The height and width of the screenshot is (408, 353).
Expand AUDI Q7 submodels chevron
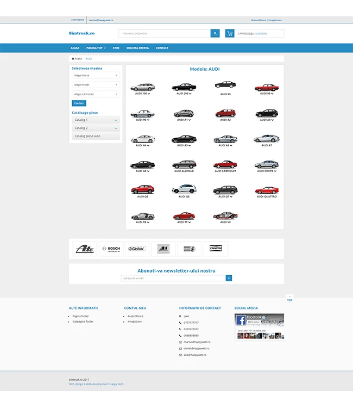[x=231, y=197]
